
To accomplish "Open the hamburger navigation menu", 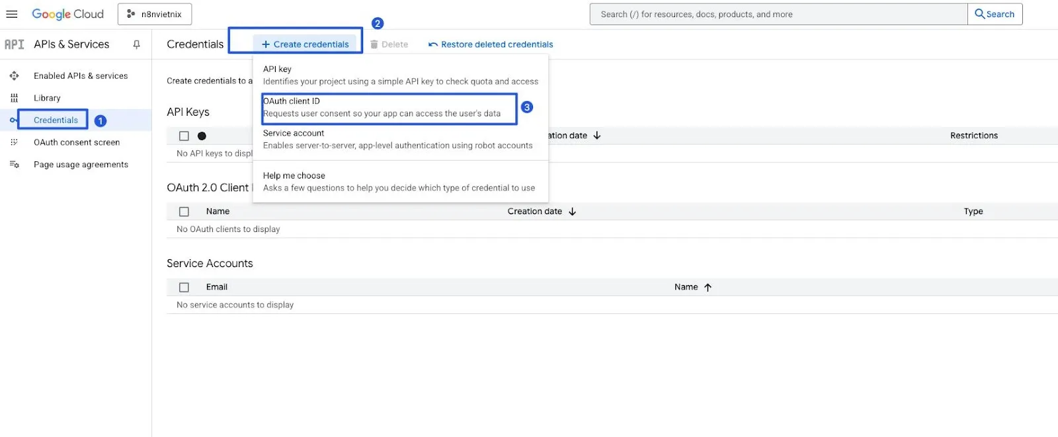I will 12,14.
